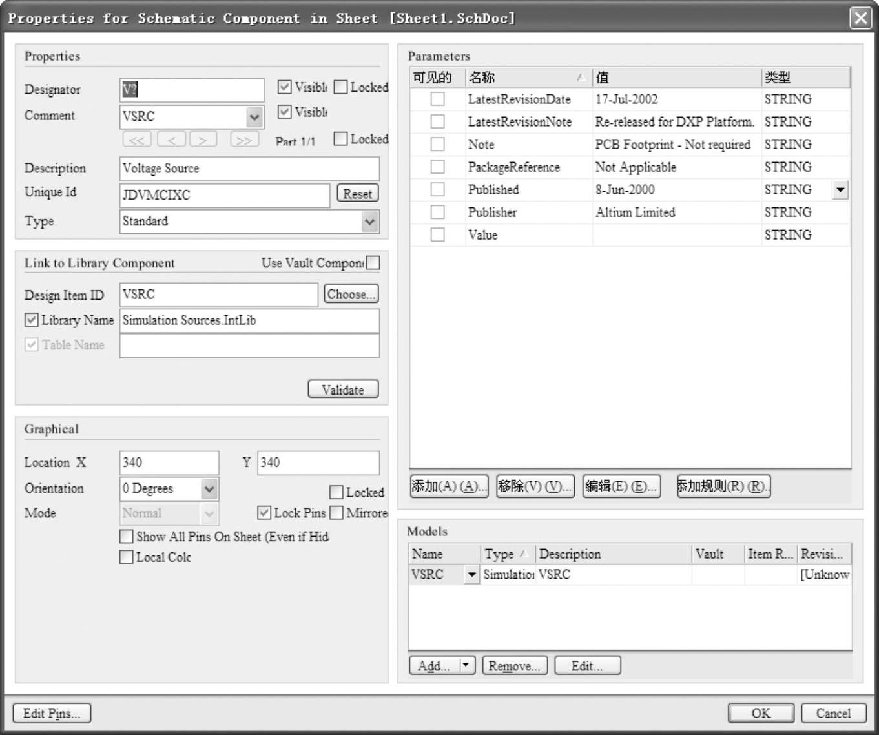
Task: Open the VSRC model name dropdown
Action: tap(471, 574)
